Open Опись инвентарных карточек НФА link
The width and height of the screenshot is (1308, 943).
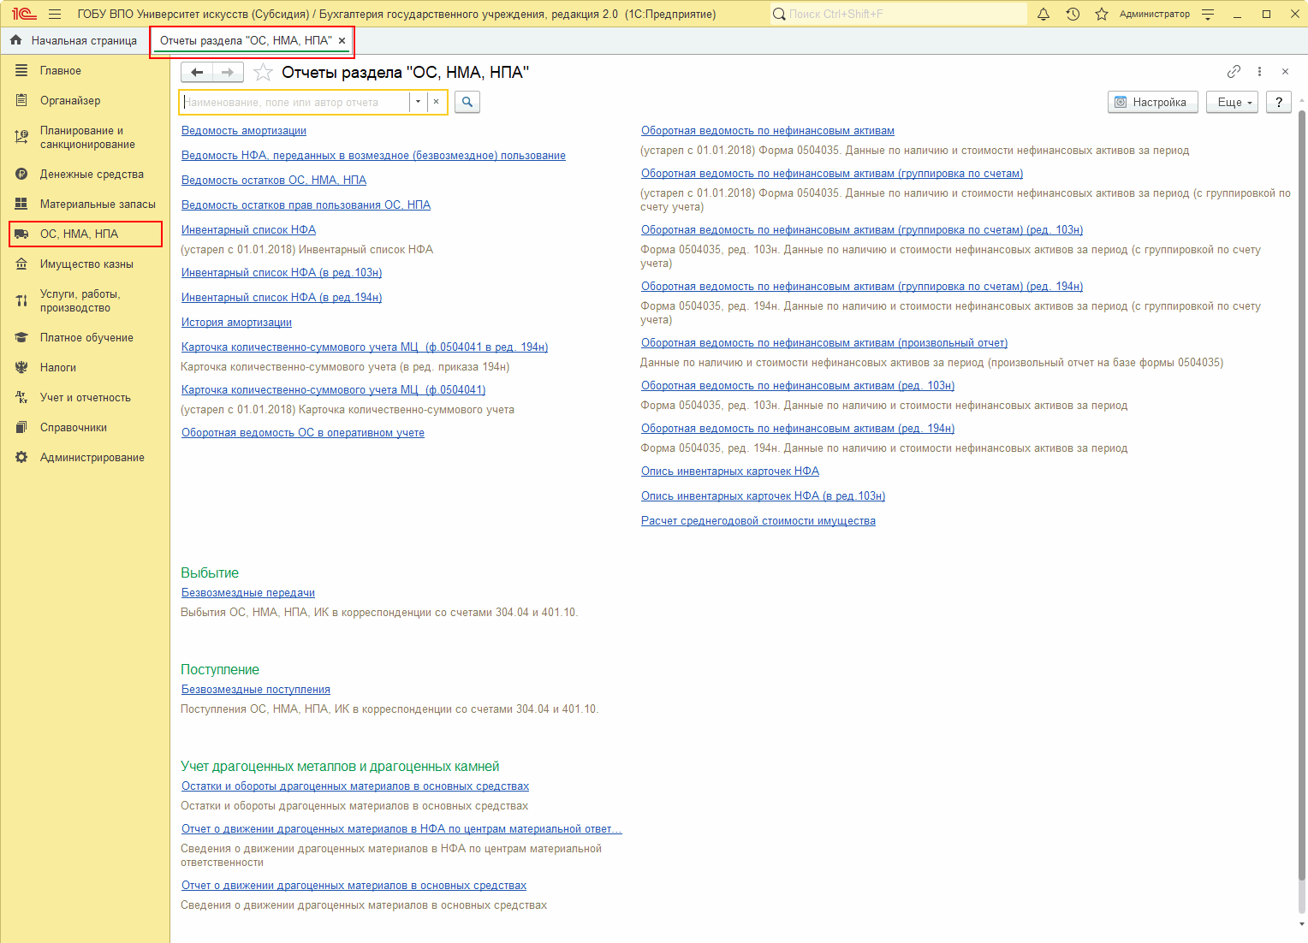pos(730,471)
